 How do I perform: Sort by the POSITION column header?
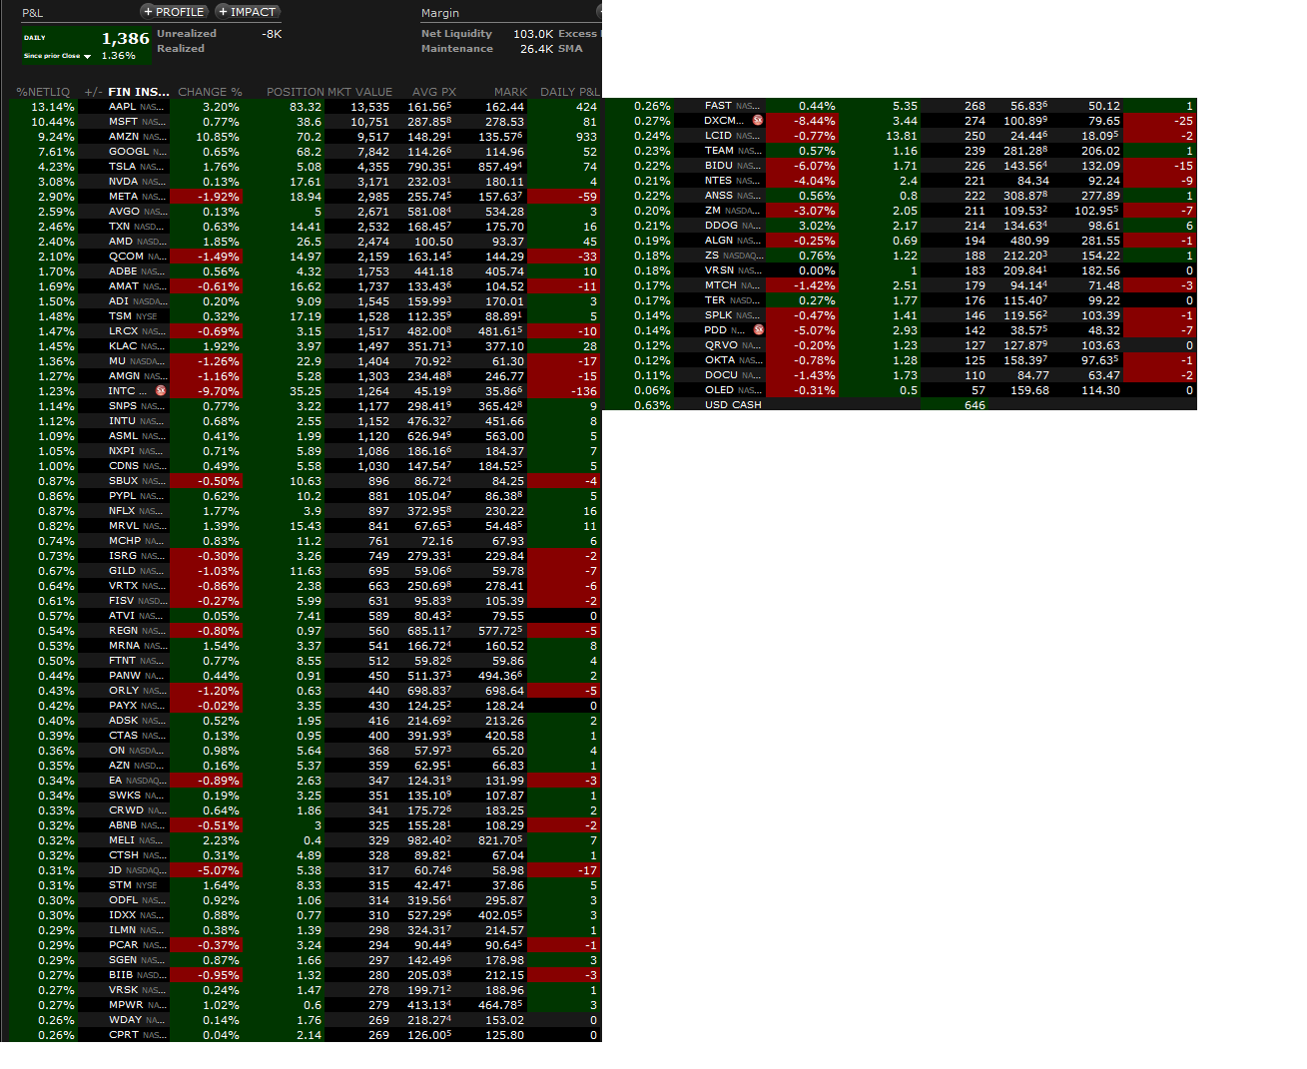[x=295, y=92]
